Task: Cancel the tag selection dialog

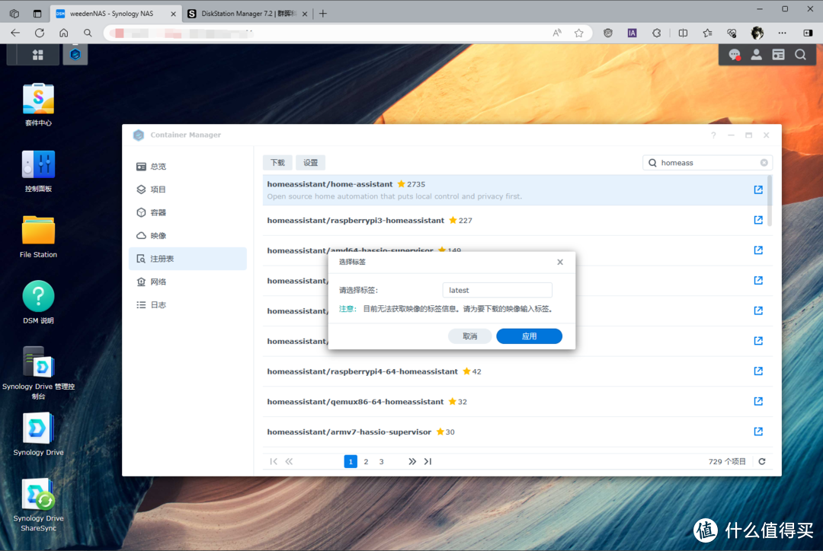Action: click(x=469, y=336)
